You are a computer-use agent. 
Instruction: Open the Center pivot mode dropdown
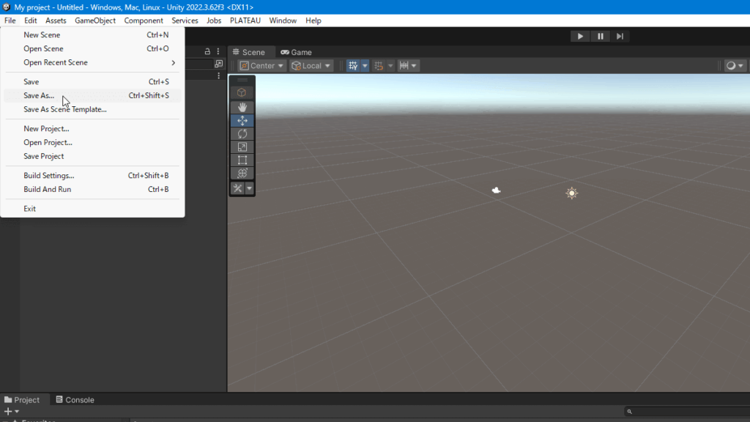click(261, 66)
